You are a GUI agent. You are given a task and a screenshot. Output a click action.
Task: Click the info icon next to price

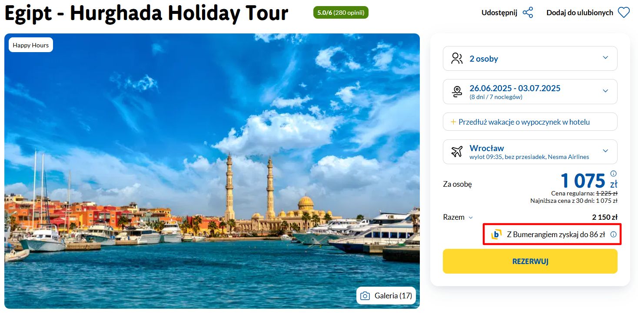click(x=613, y=173)
